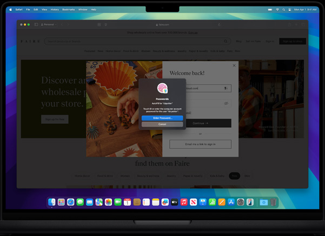
Task: Open the Window menu
Action: pos(83,10)
